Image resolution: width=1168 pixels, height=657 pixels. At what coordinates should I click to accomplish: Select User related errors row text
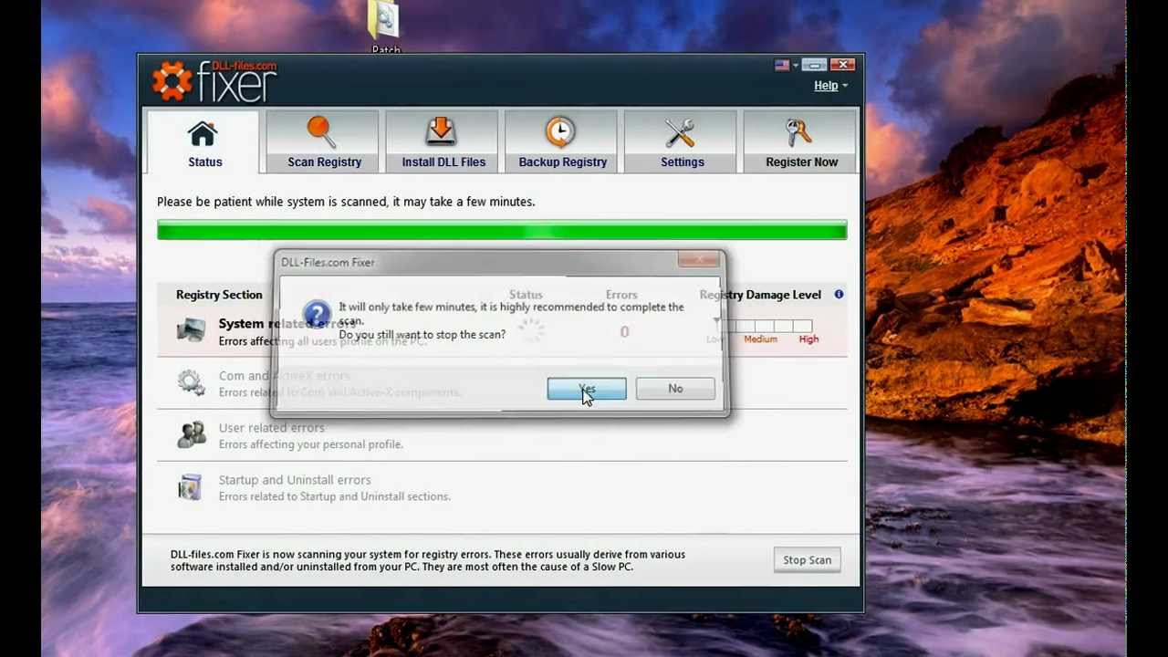(x=271, y=428)
